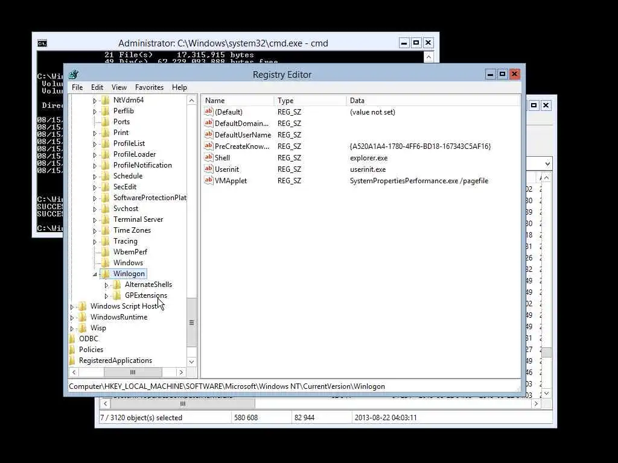Click the WindowsRuntime folder icon
This screenshot has width=618, height=463.
(x=82, y=317)
